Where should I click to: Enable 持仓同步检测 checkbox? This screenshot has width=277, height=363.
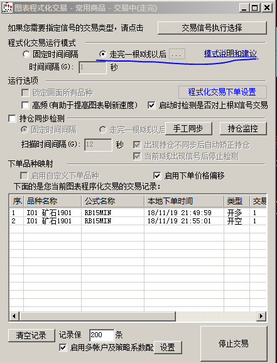12,118
